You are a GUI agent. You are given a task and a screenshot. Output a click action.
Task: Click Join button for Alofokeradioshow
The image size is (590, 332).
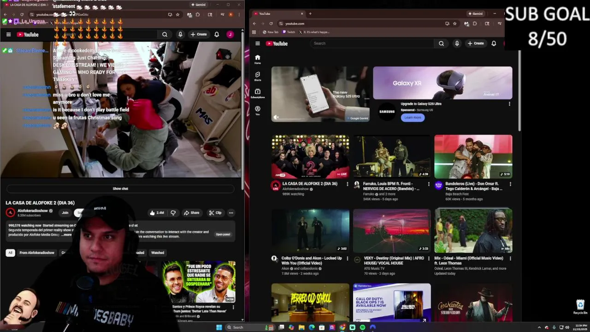(65, 213)
